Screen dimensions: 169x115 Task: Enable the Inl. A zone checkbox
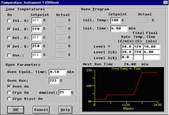(x=10, y=21)
